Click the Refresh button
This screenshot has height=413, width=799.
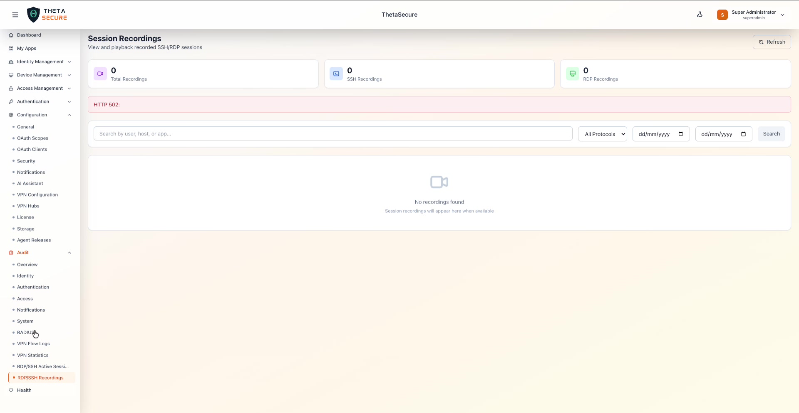tap(772, 42)
